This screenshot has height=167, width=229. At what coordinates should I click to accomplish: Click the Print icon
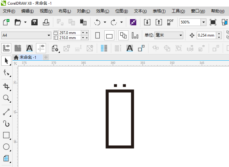46,22
